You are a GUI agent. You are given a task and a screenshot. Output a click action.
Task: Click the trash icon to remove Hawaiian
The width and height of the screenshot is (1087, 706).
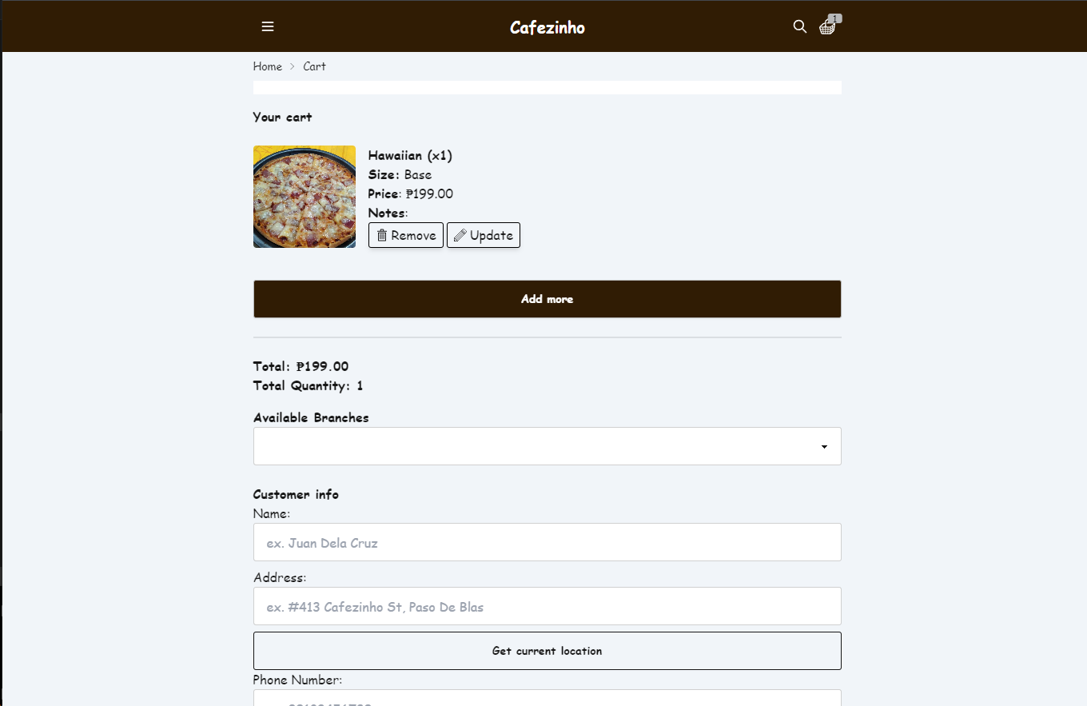pyautogui.click(x=382, y=235)
